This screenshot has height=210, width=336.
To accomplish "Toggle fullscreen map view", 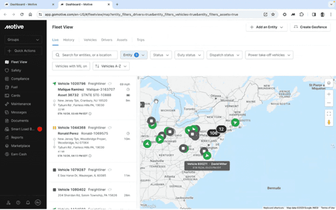I will point(328,114).
